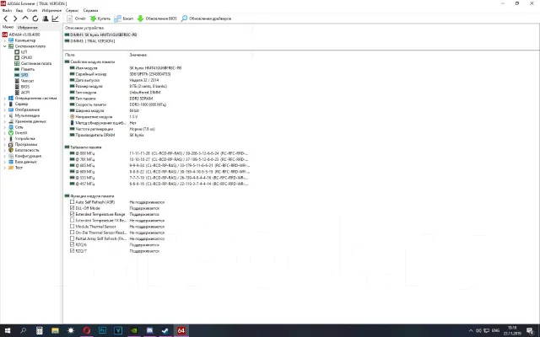Open the graph chart toolbar icon

(55, 19)
